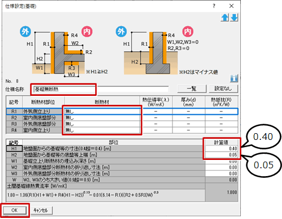
Task: Click the 仕様名称 text field
Action: (101, 89)
